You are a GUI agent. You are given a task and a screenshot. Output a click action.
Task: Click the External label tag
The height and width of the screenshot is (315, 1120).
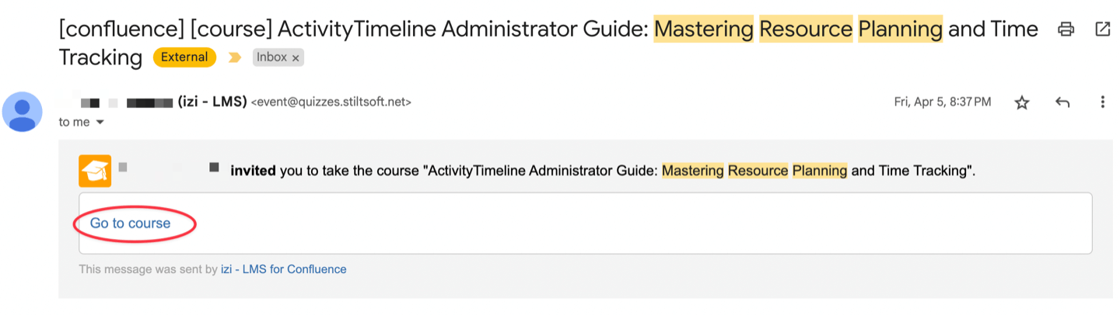point(187,57)
